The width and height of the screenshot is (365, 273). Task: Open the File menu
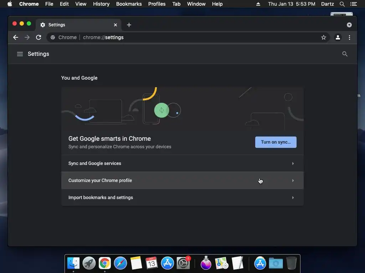pyautogui.click(x=49, y=4)
